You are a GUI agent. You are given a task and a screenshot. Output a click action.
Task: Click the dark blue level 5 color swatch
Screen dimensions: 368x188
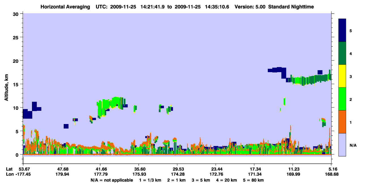342,30
